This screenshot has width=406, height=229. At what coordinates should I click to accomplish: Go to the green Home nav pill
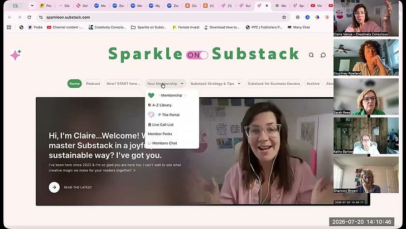[75, 84]
